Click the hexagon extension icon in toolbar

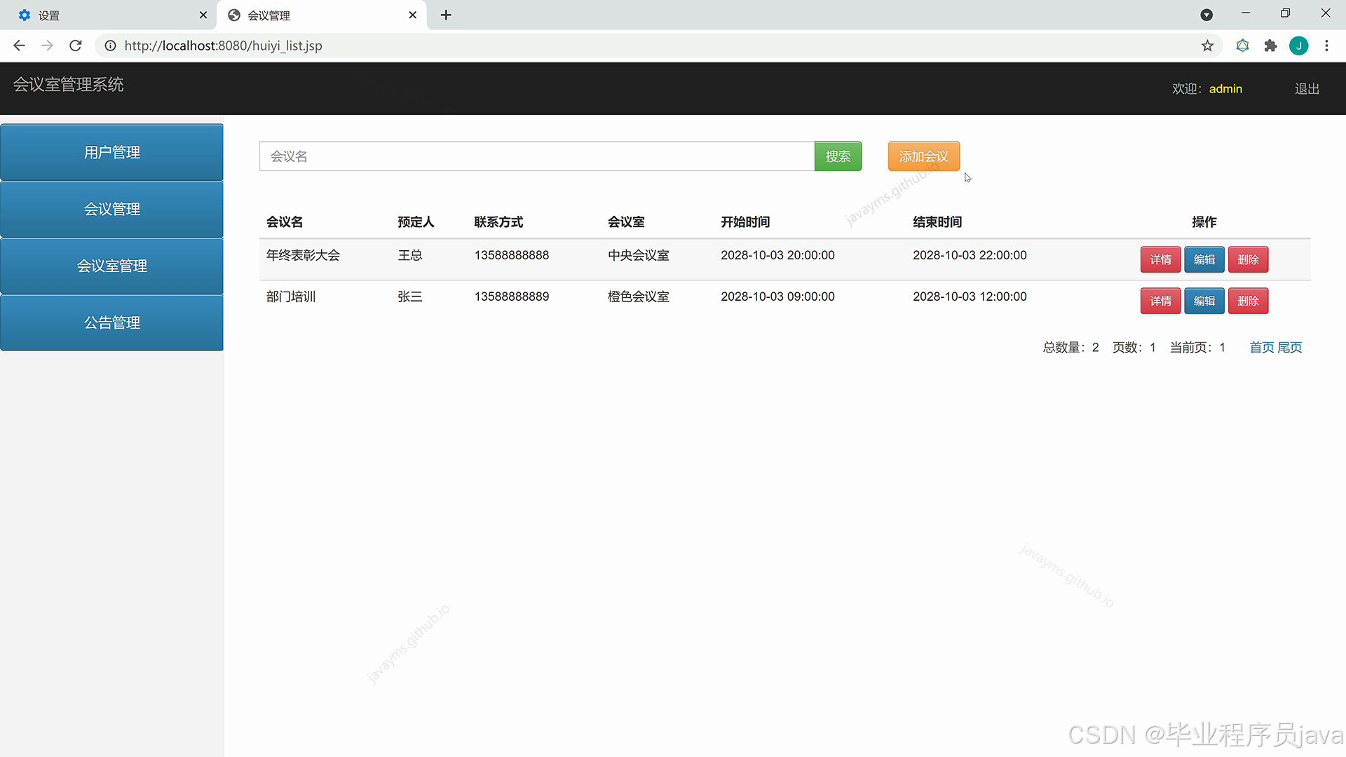[x=1242, y=46]
